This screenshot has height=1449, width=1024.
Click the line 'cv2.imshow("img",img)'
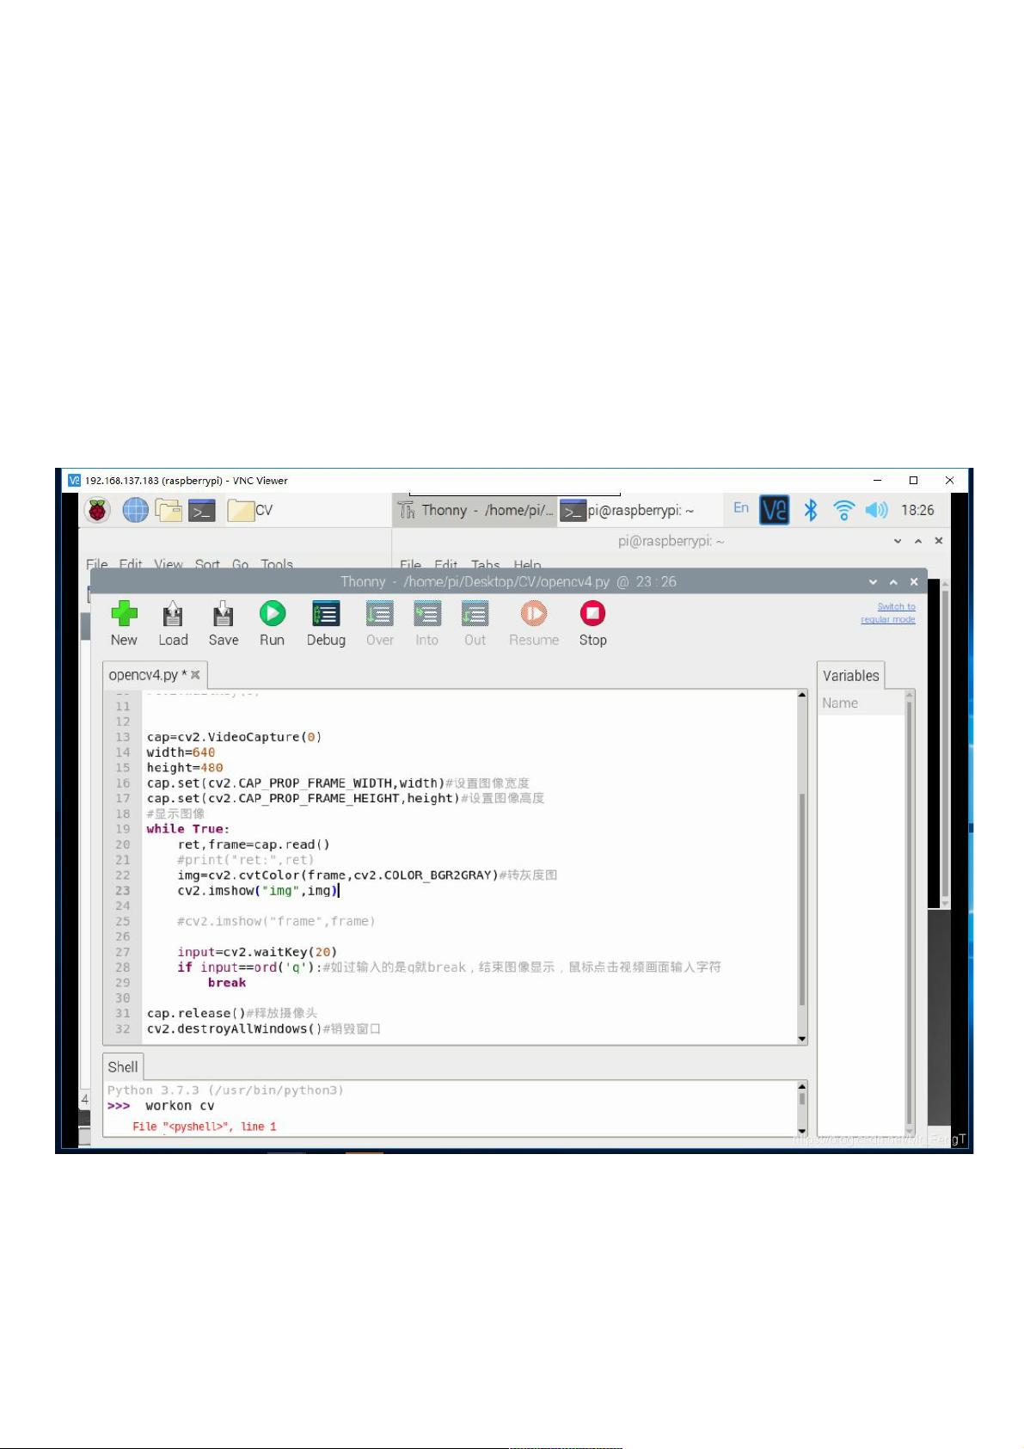coord(258,891)
